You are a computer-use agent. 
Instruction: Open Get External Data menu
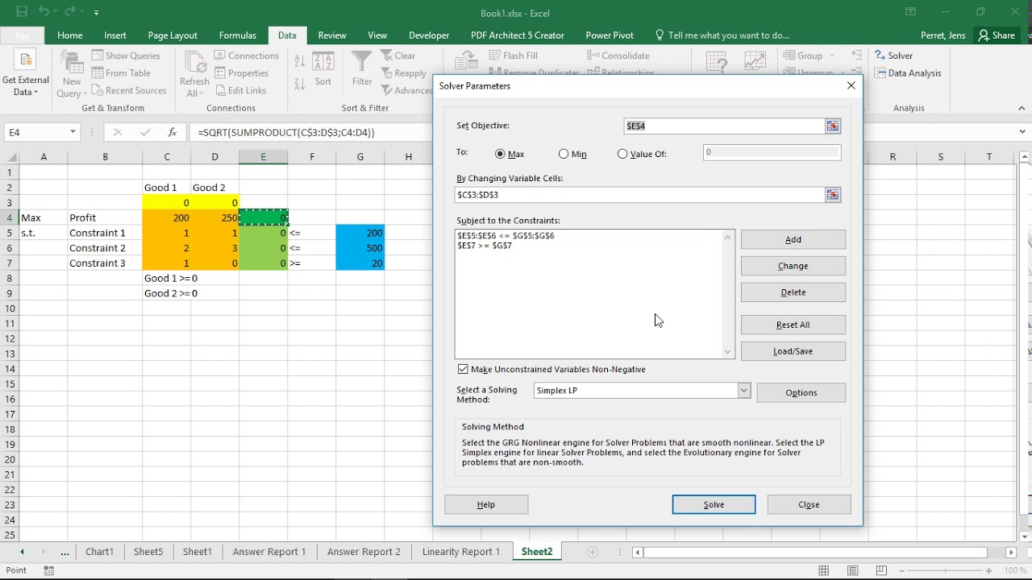pos(26,74)
